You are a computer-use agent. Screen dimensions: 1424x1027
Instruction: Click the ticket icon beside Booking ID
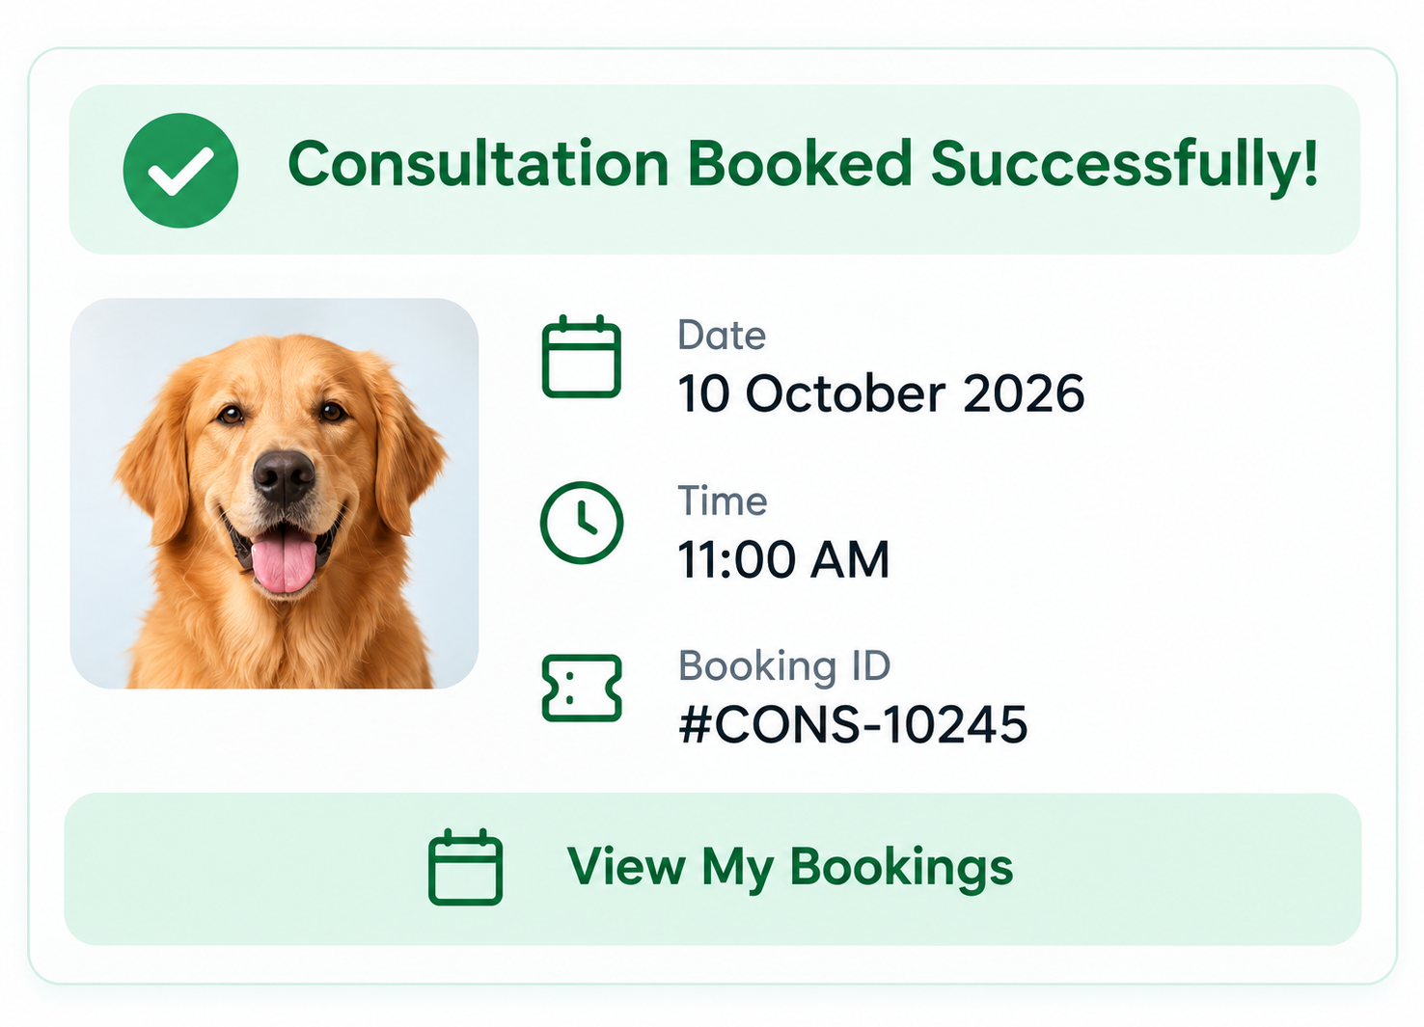pos(582,689)
